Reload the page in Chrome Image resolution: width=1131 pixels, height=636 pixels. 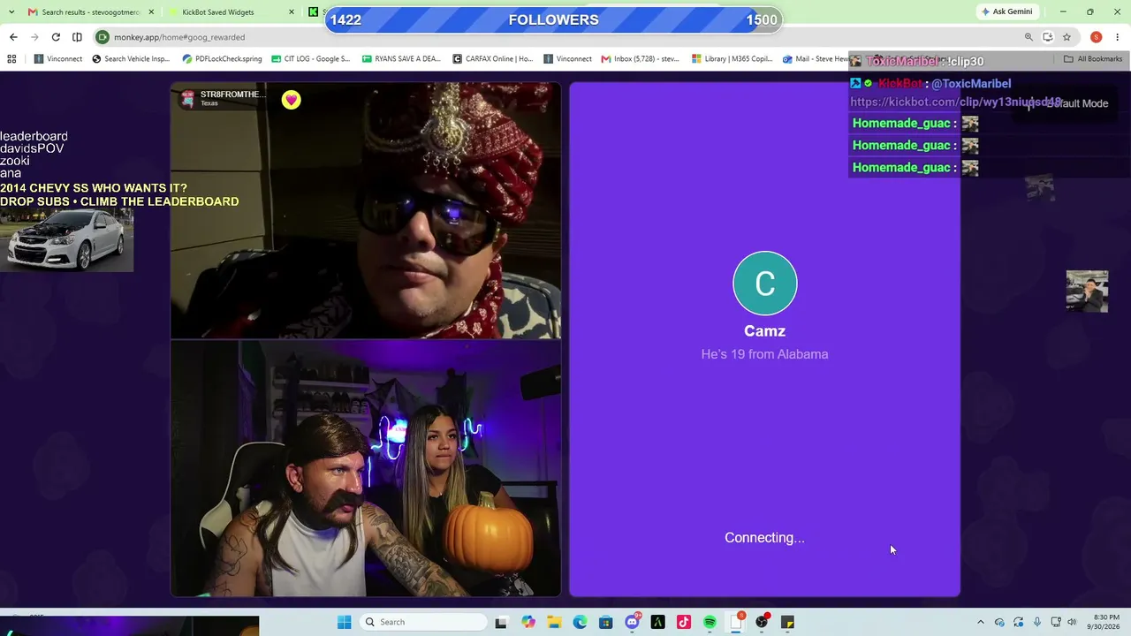pos(56,37)
